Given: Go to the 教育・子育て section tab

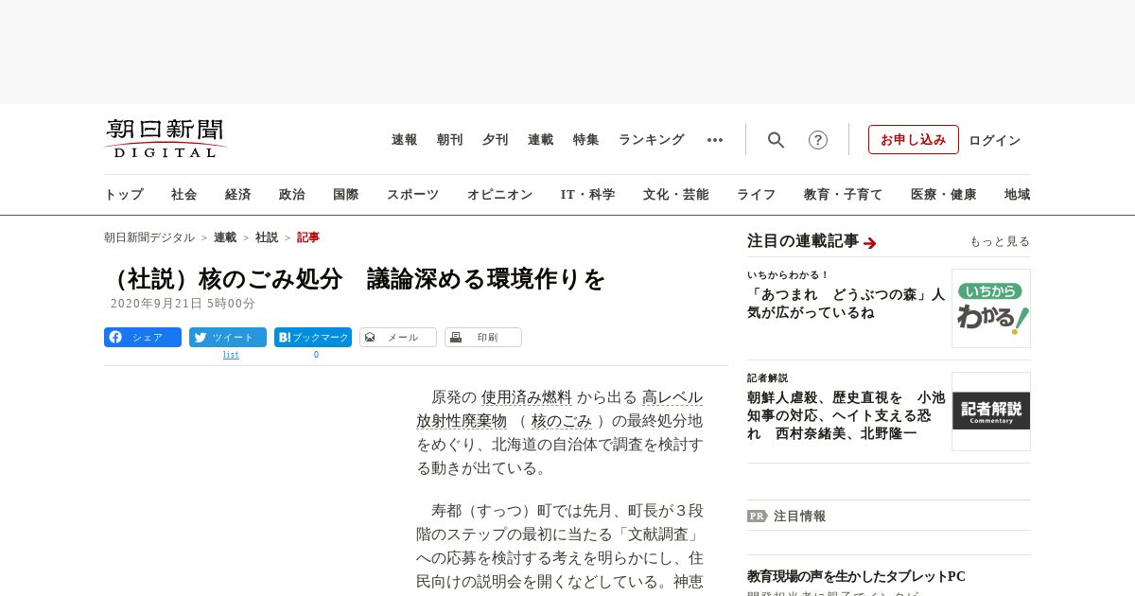Looking at the screenshot, I should pyautogui.click(x=844, y=195).
